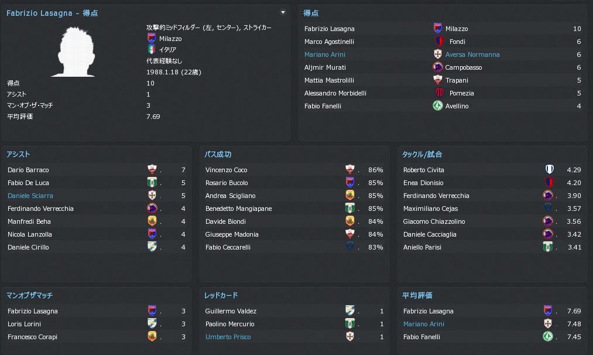Click the Milazzo club badge in player profile
593x355 pixels.
pyautogui.click(x=152, y=39)
